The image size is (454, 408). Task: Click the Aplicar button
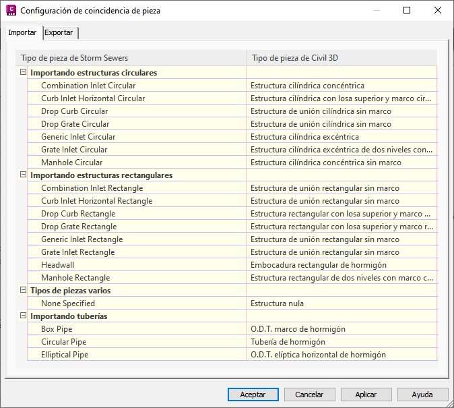(366, 395)
